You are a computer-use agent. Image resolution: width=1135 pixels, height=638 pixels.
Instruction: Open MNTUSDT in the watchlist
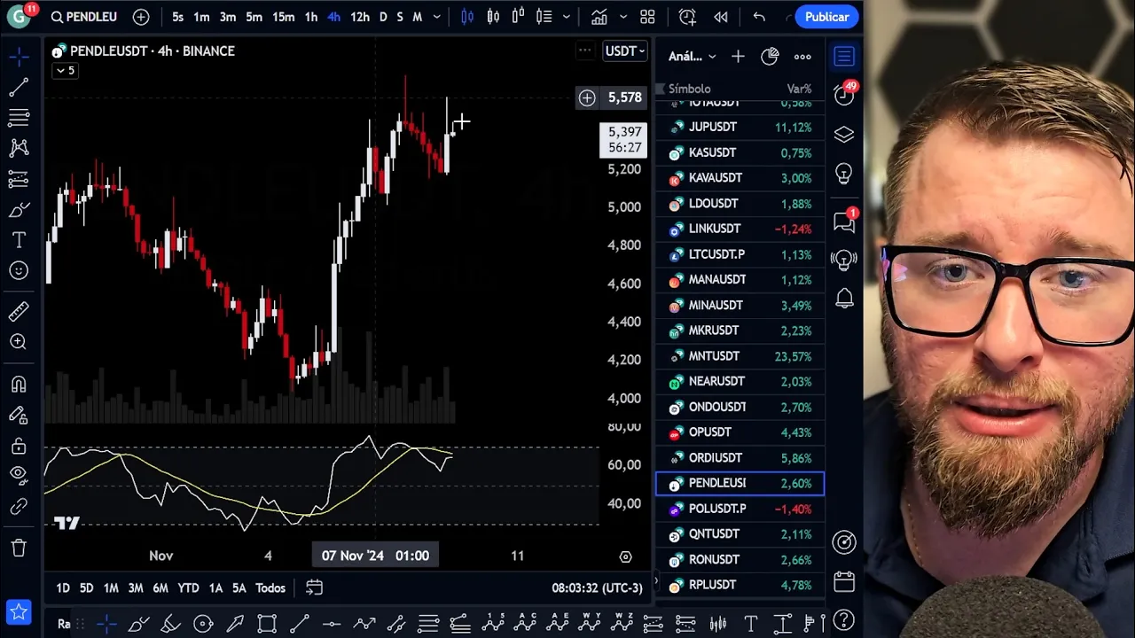[740, 356]
